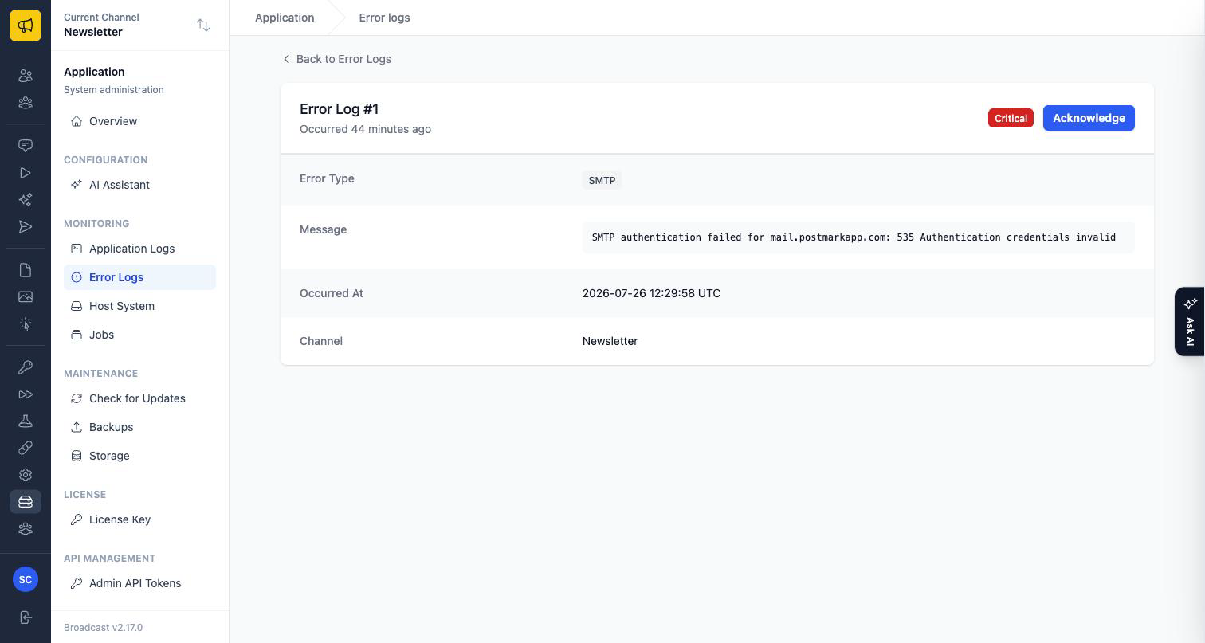1205x643 pixels.
Task: Click the Application breadcrumb
Action: pyautogui.click(x=285, y=18)
